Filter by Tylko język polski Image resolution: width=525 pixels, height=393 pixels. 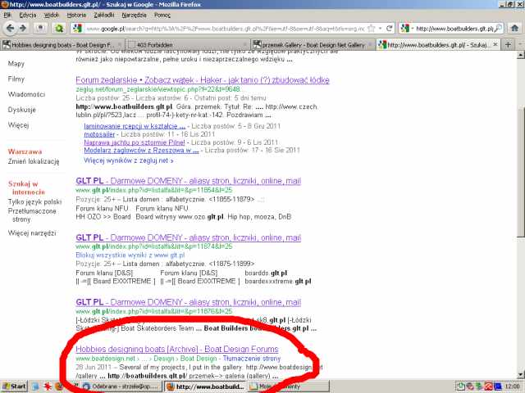click(x=34, y=202)
